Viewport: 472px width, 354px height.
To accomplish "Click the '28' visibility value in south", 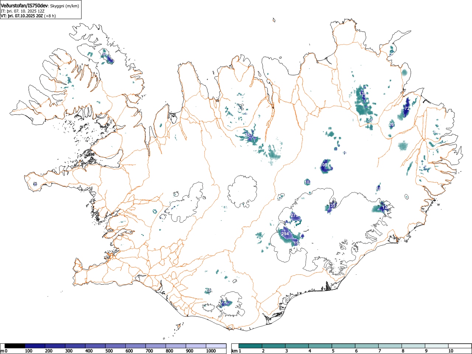I will pyautogui.click(x=208, y=291).
